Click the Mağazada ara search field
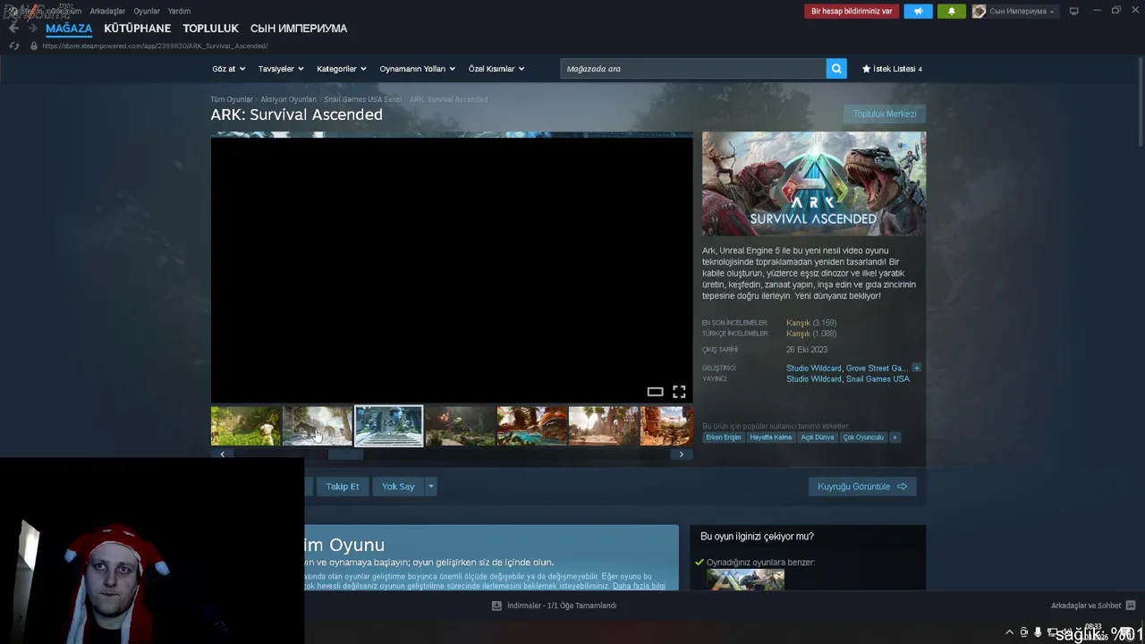1145x644 pixels. click(x=693, y=69)
